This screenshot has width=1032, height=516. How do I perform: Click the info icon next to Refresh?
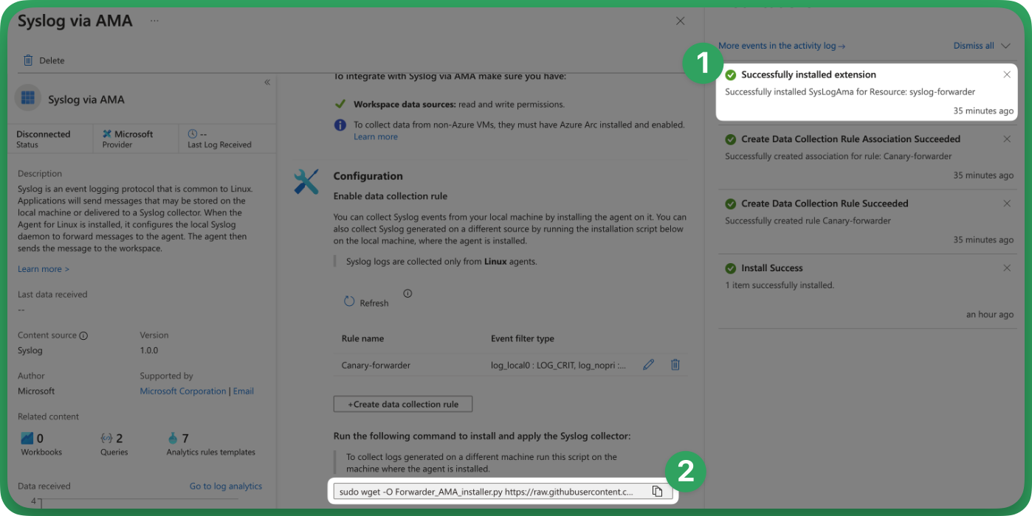pos(407,293)
